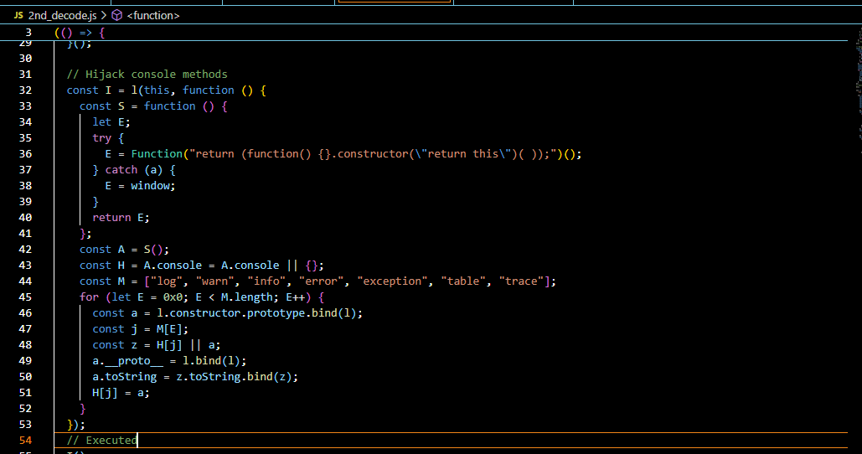Click the catch keyword on line 37

pos(121,170)
